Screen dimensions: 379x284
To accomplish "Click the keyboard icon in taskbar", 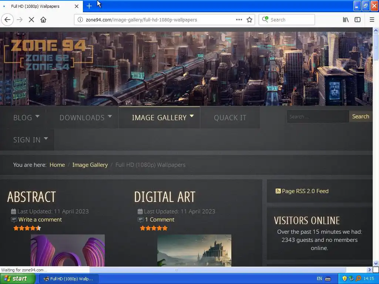I will (x=328, y=279).
